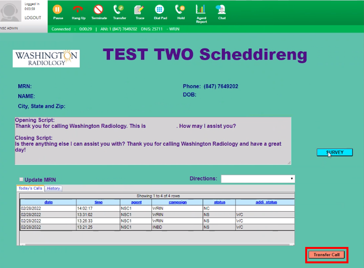Image resolution: width=364 pixels, height=268 pixels.
Task: Select the 13:26:33 time cell
Action: pyautogui.click(x=98, y=221)
